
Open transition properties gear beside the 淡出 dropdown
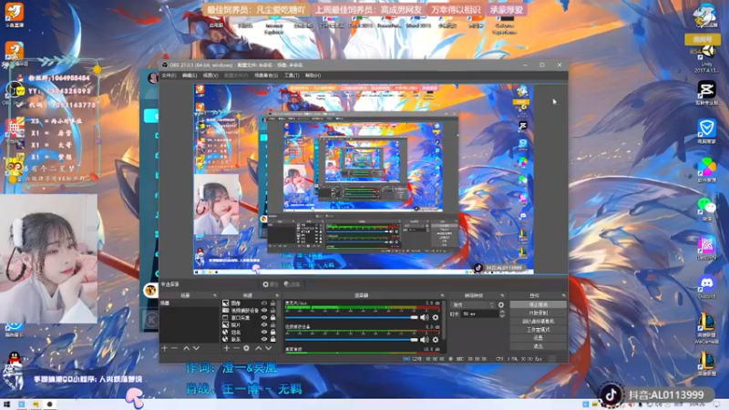pos(500,305)
